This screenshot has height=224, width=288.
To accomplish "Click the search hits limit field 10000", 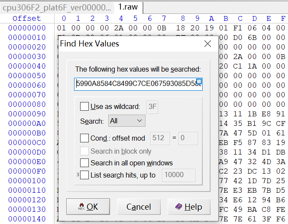I will pos(178,175).
